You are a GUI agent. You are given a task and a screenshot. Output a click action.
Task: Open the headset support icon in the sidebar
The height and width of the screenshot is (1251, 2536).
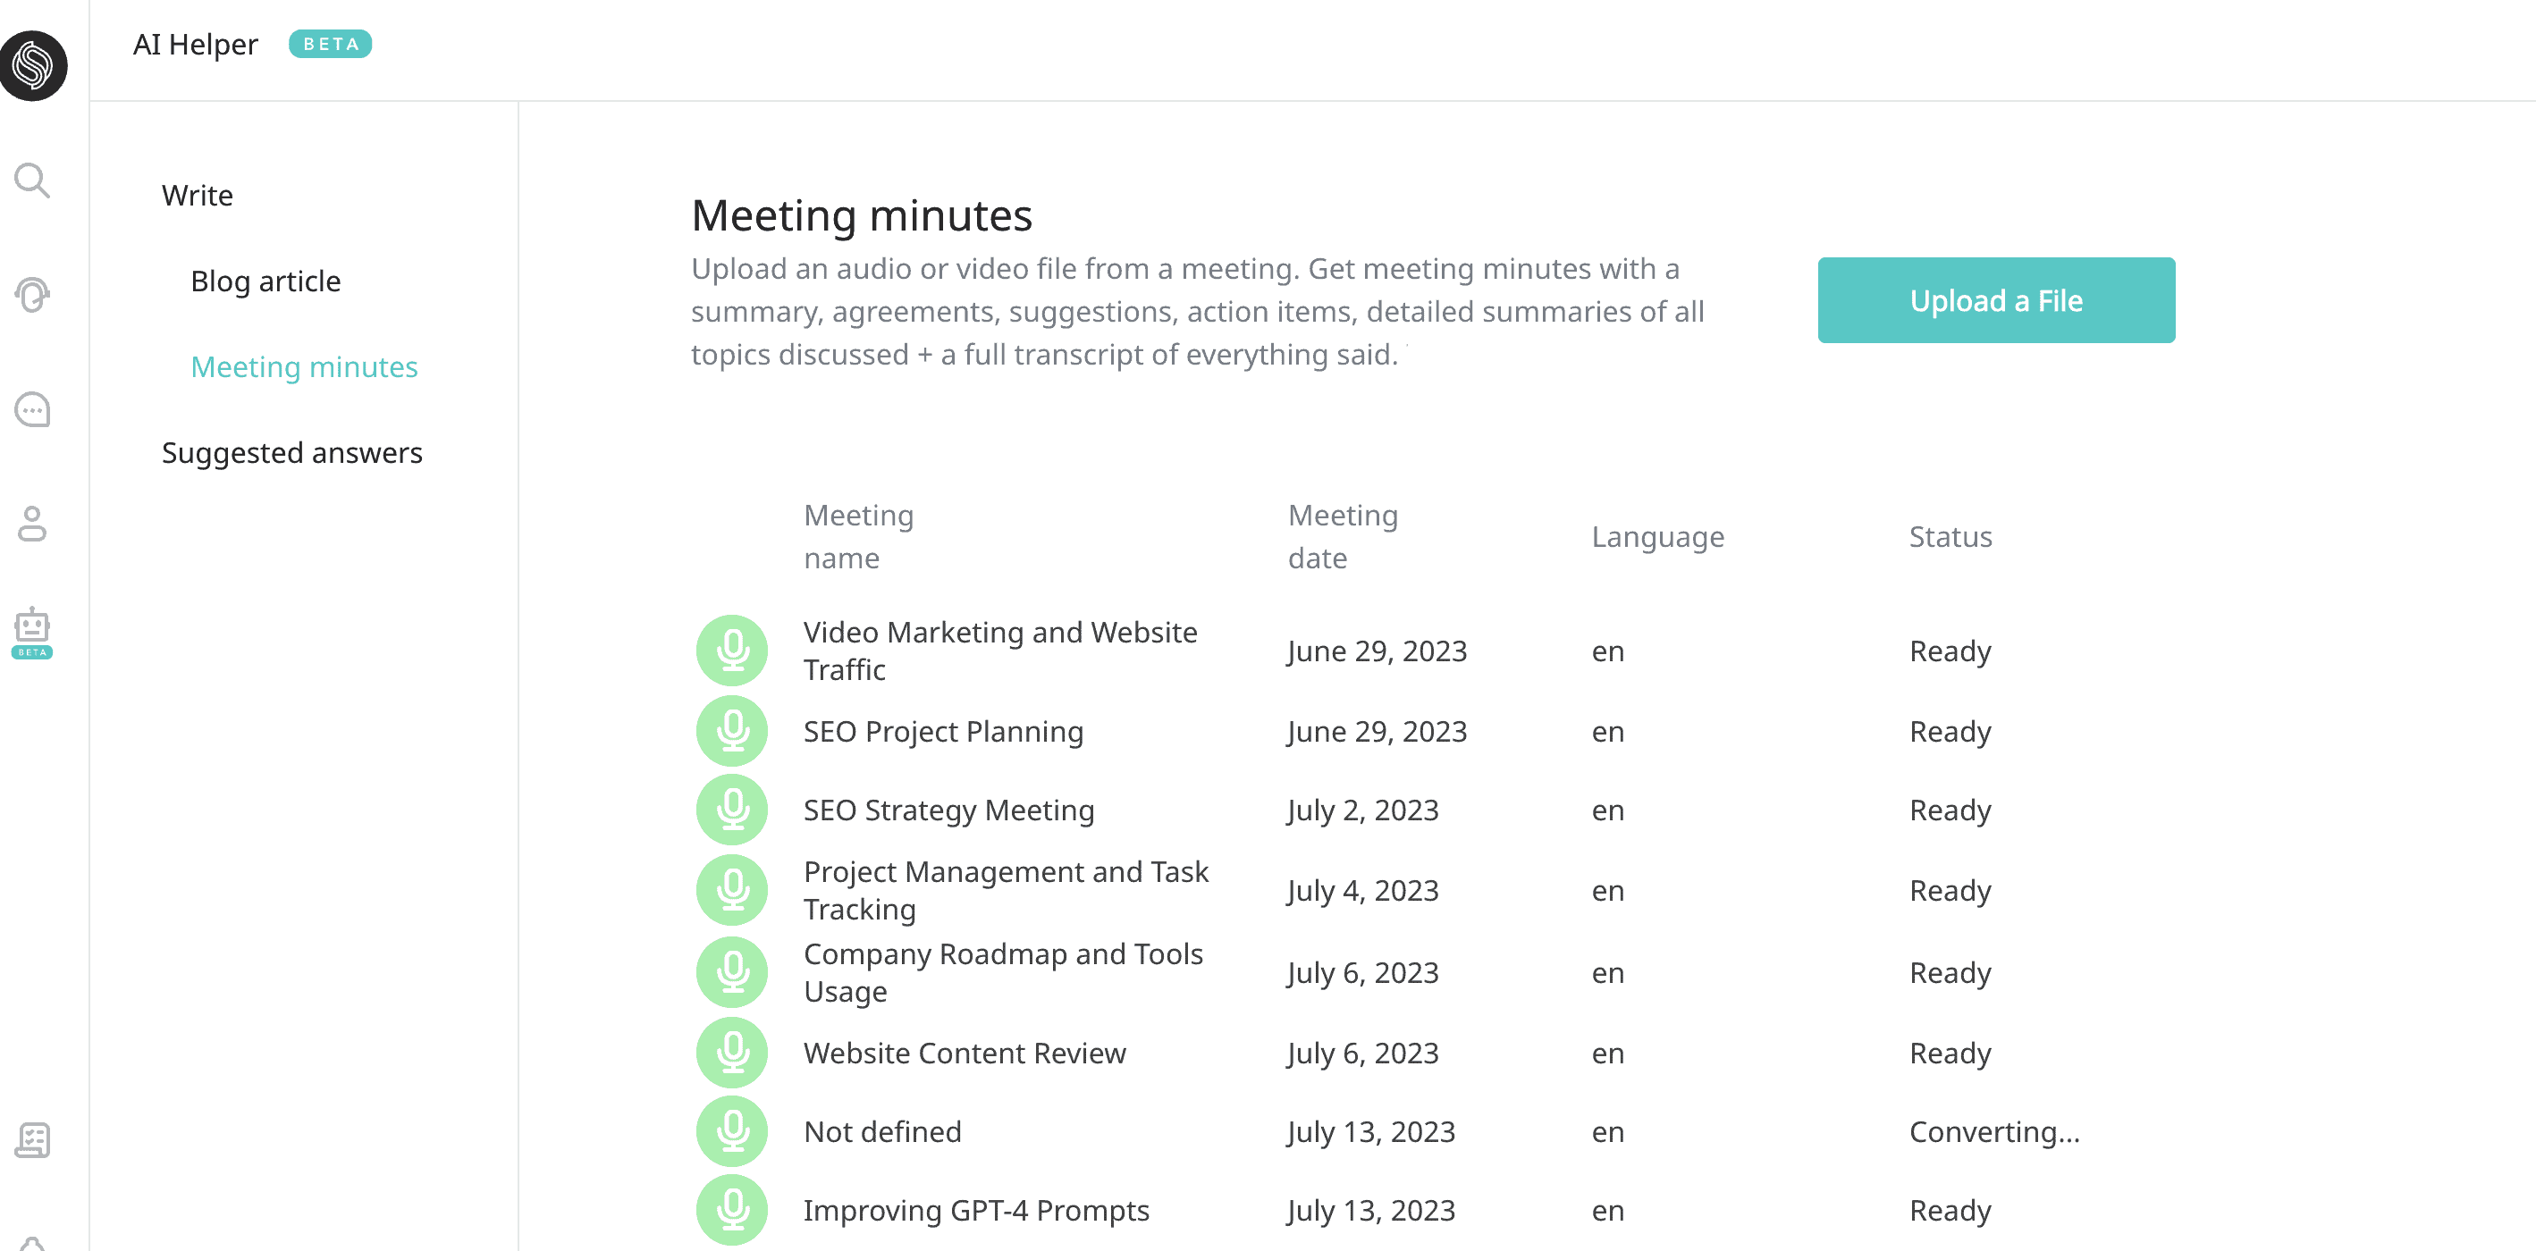(32, 294)
